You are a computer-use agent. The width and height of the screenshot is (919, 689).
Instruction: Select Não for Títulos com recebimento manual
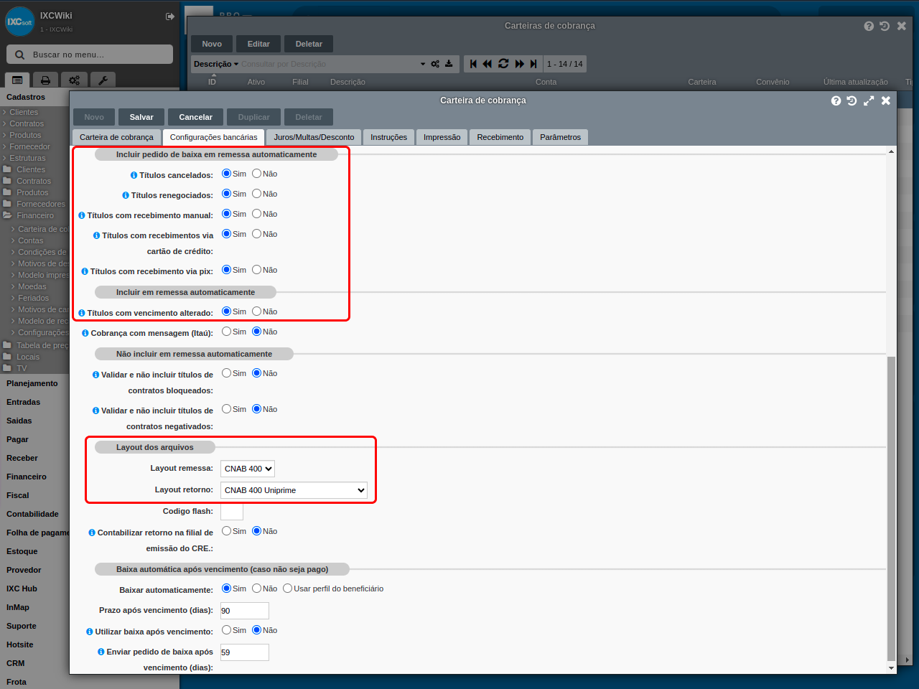[256, 214]
